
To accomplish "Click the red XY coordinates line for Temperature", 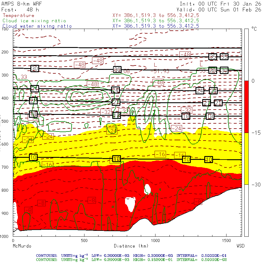I will tap(156, 15).
